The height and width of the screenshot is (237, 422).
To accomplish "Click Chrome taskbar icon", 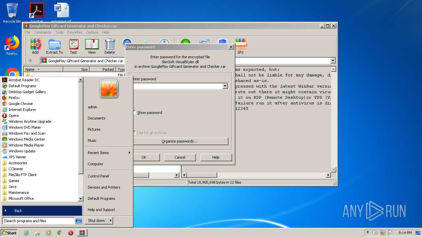I will tap(60, 233).
